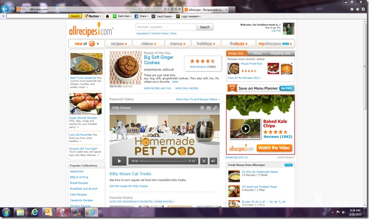Open File Explorer from the taskbar

pos(20,213)
